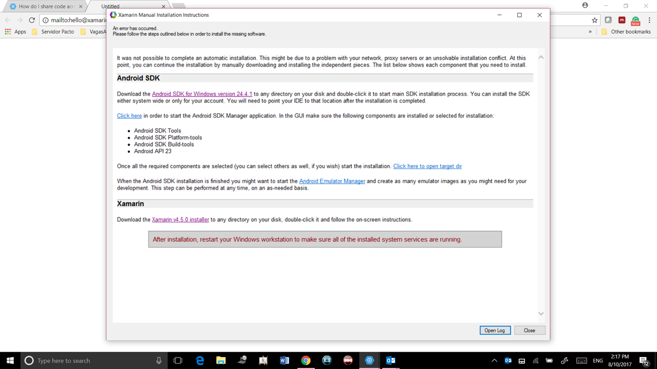Open File Explorer from taskbar
Image resolution: width=657 pixels, height=369 pixels.
click(x=221, y=360)
